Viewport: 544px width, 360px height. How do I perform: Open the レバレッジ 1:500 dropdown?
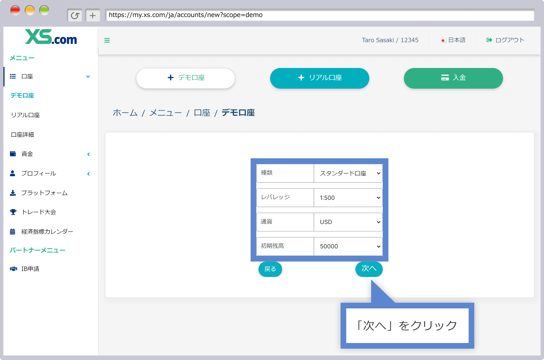(x=348, y=198)
